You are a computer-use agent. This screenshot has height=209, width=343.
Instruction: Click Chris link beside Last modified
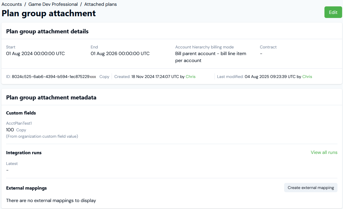pos(307,77)
